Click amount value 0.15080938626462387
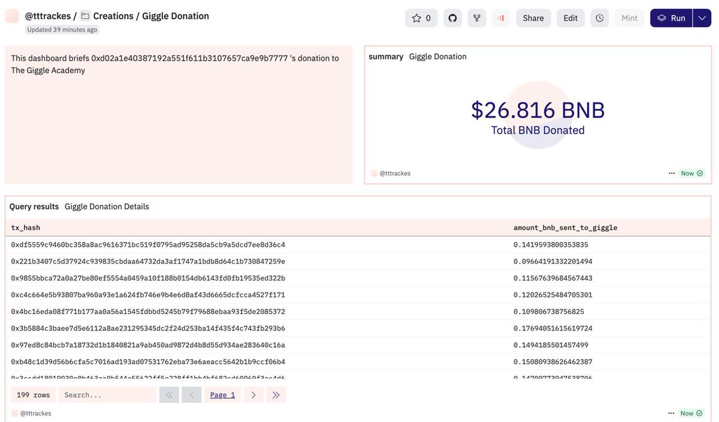This screenshot has height=422, width=719. point(553,362)
